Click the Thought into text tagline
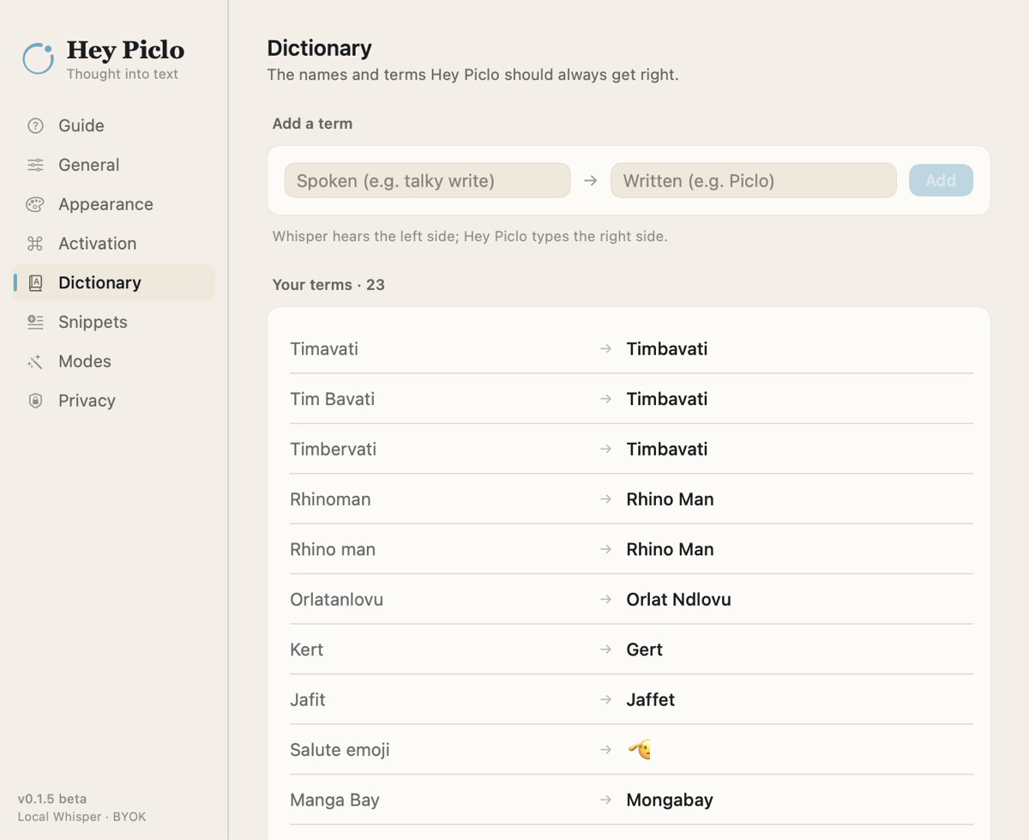Image resolution: width=1029 pixels, height=840 pixels. [x=123, y=74]
